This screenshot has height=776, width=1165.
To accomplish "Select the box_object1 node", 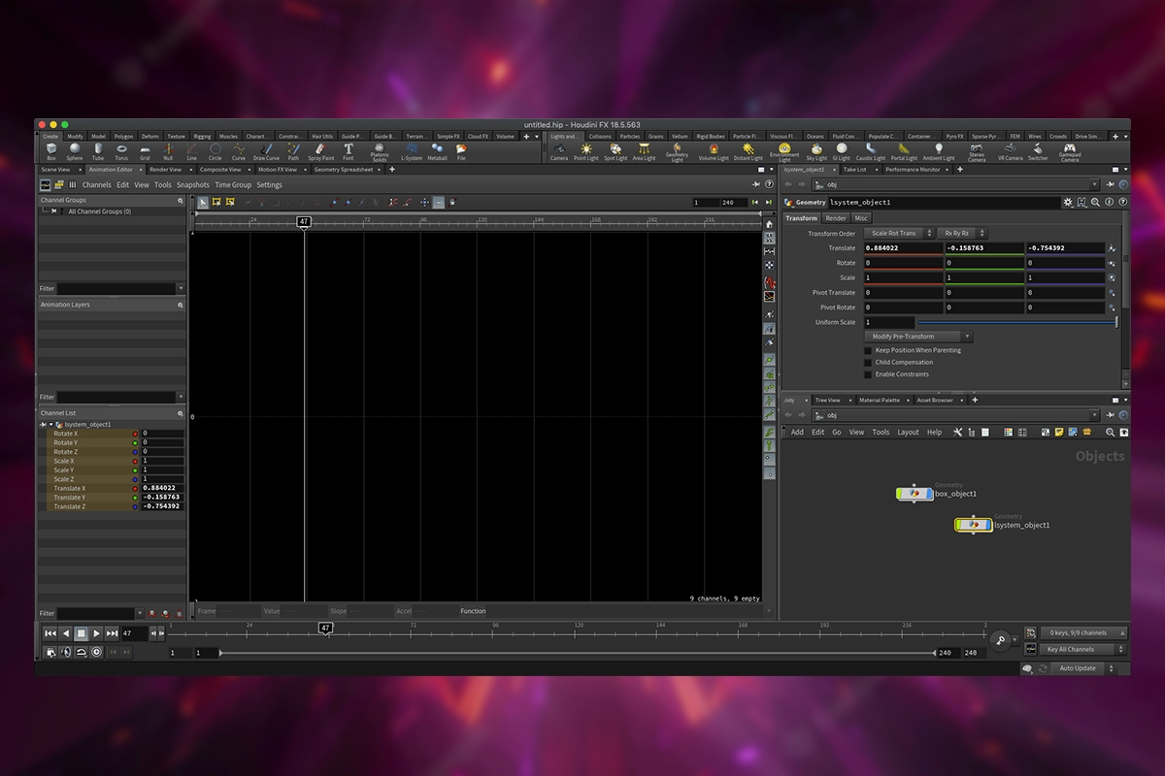I will pos(915,494).
